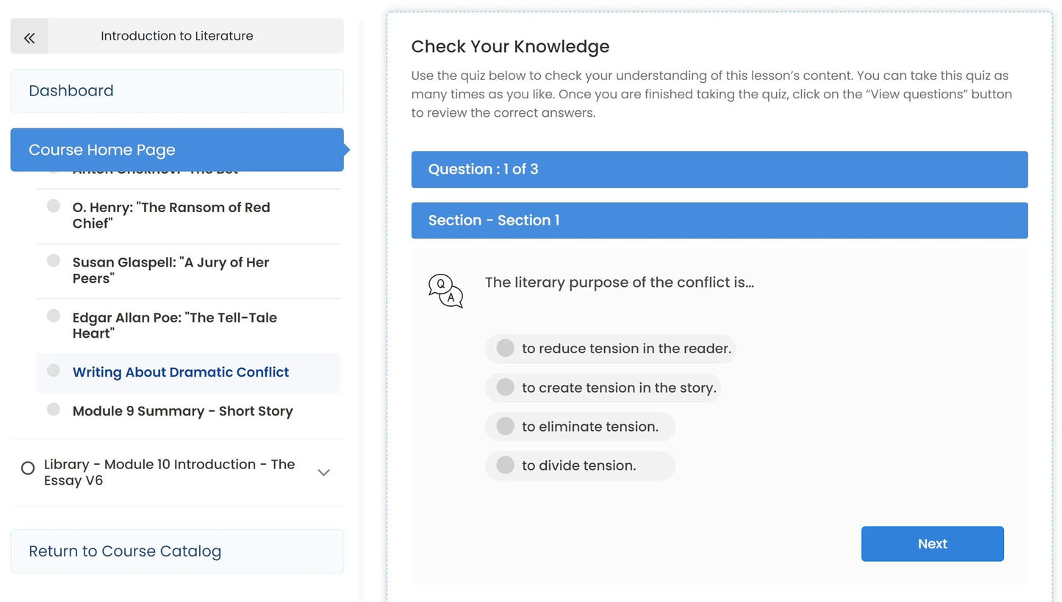This screenshot has width=1062, height=602.
Task: Click status circle beside O. Henry lesson
Action: pyautogui.click(x=54, y=206)
